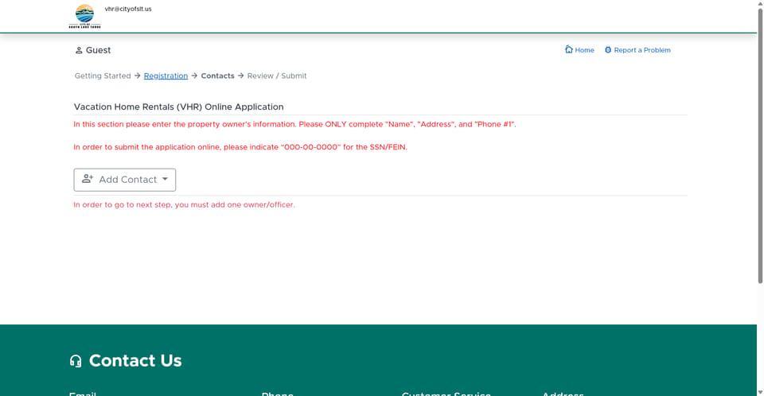Click the SSN/FEIN 000-00-0000 instruction text
Screen dimensions: 764x396
point(240,147)
